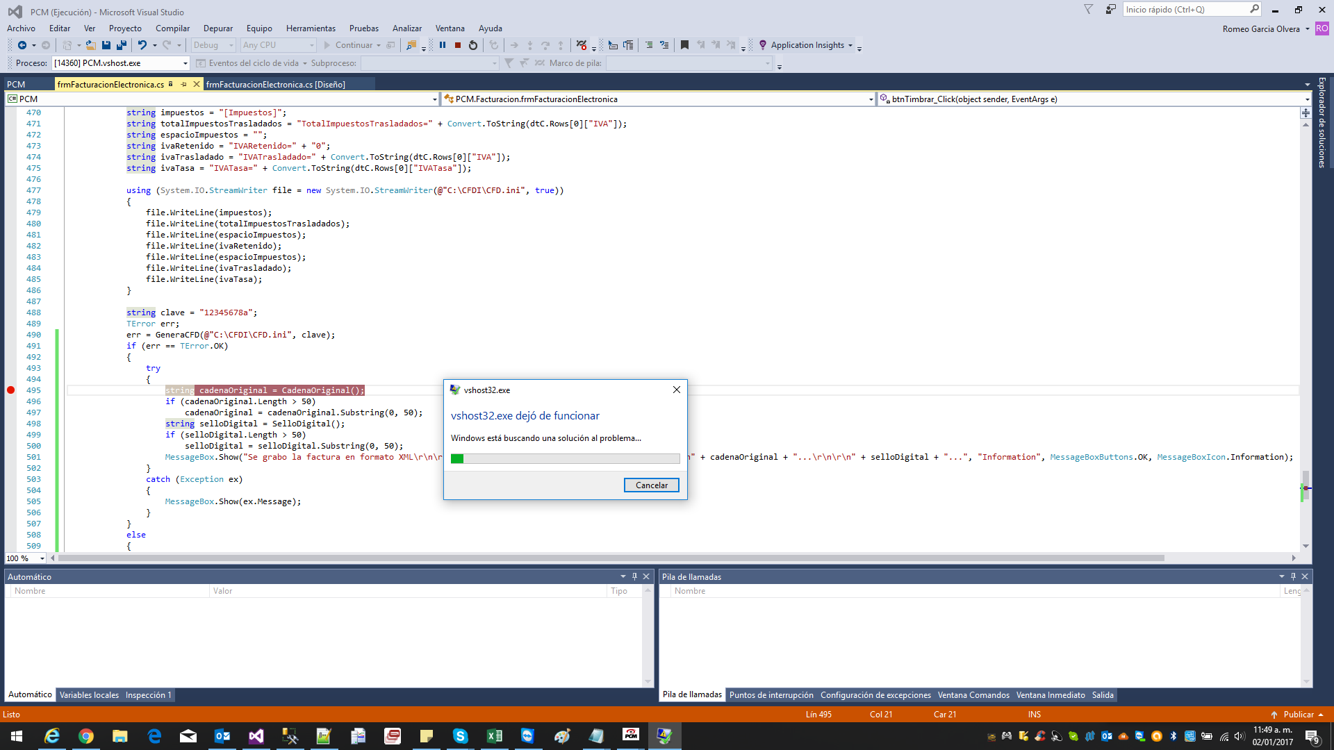
Task: Open file folder icon in toolbar
Action: coord(91,45)
